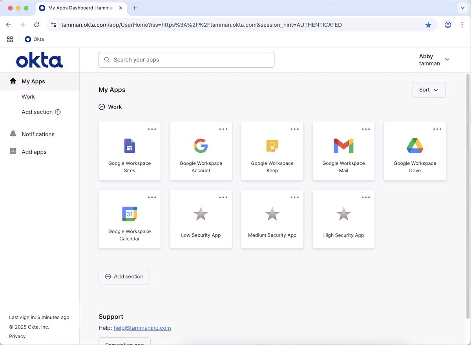471x345 pixels.
Task: Reload the page in Chrome
Action: (37, 25)
